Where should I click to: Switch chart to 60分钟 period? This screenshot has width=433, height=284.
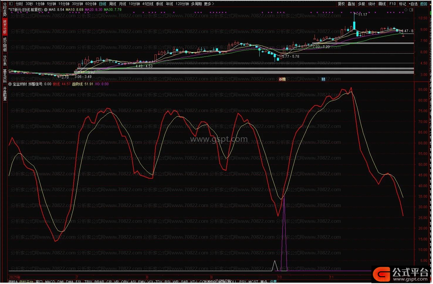[91, 4]
